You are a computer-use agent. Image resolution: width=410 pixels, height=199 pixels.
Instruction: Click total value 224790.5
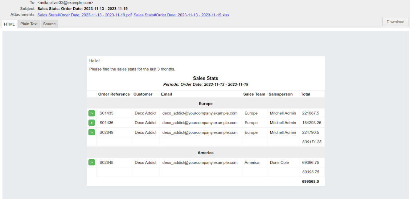311,132
